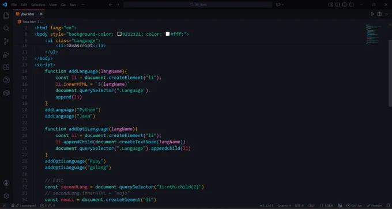Open the Go menu
The width and height of the screenshot is (392, 209).
point(63,5)
